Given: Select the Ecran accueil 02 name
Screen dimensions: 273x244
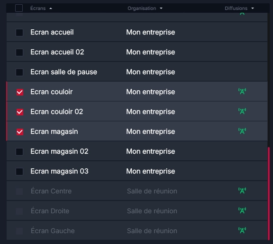Looking at the screenshot, I should click(x=57, y=52).
